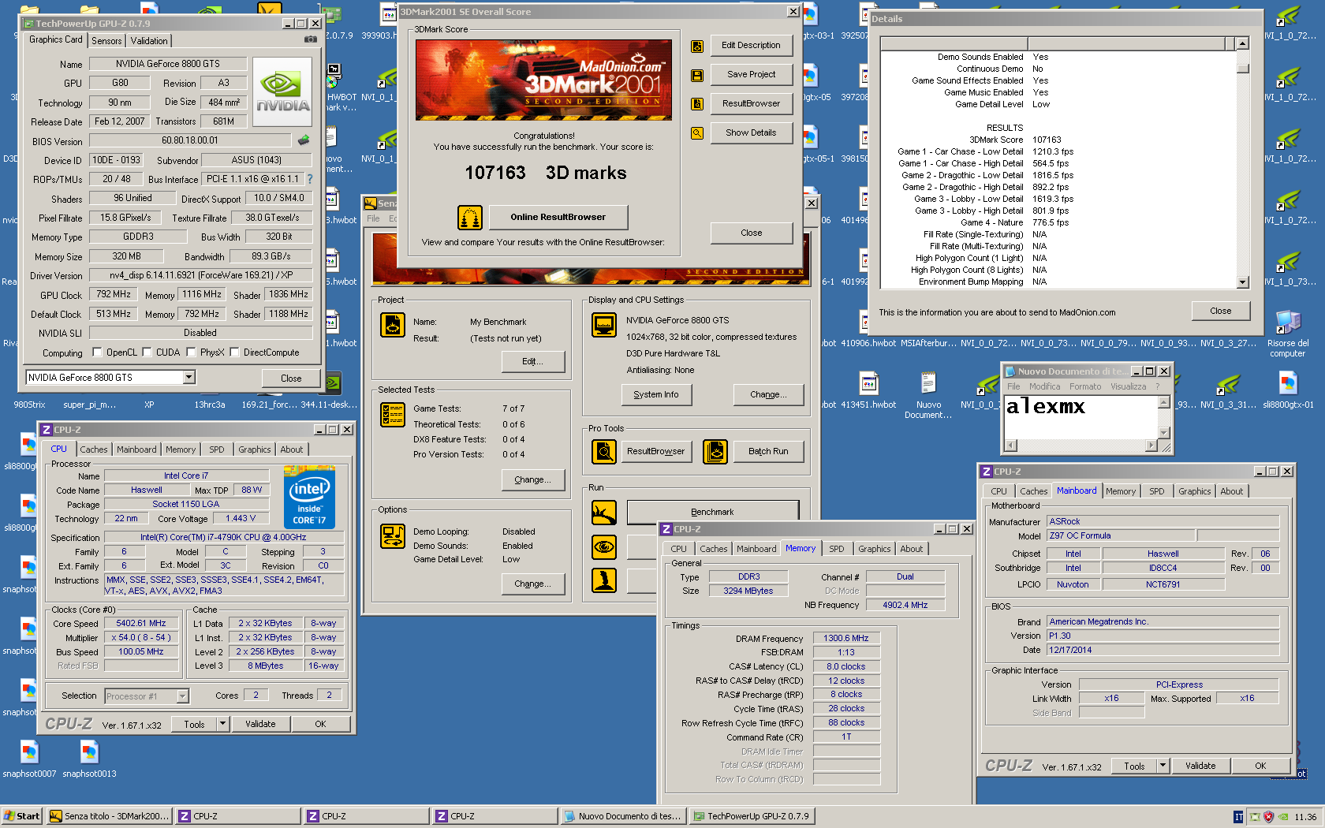Open the Tools dropdown arrow in CPU-Z CPU window

tap(223, 724)
